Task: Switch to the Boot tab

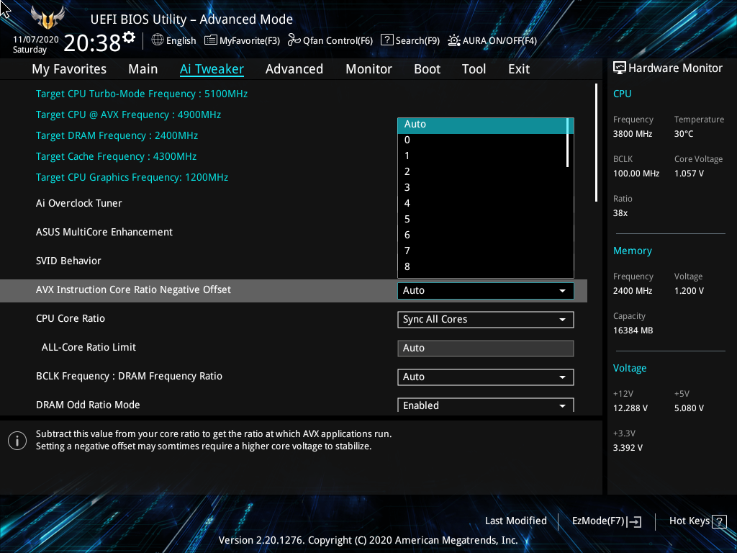Action: [428, 69]
